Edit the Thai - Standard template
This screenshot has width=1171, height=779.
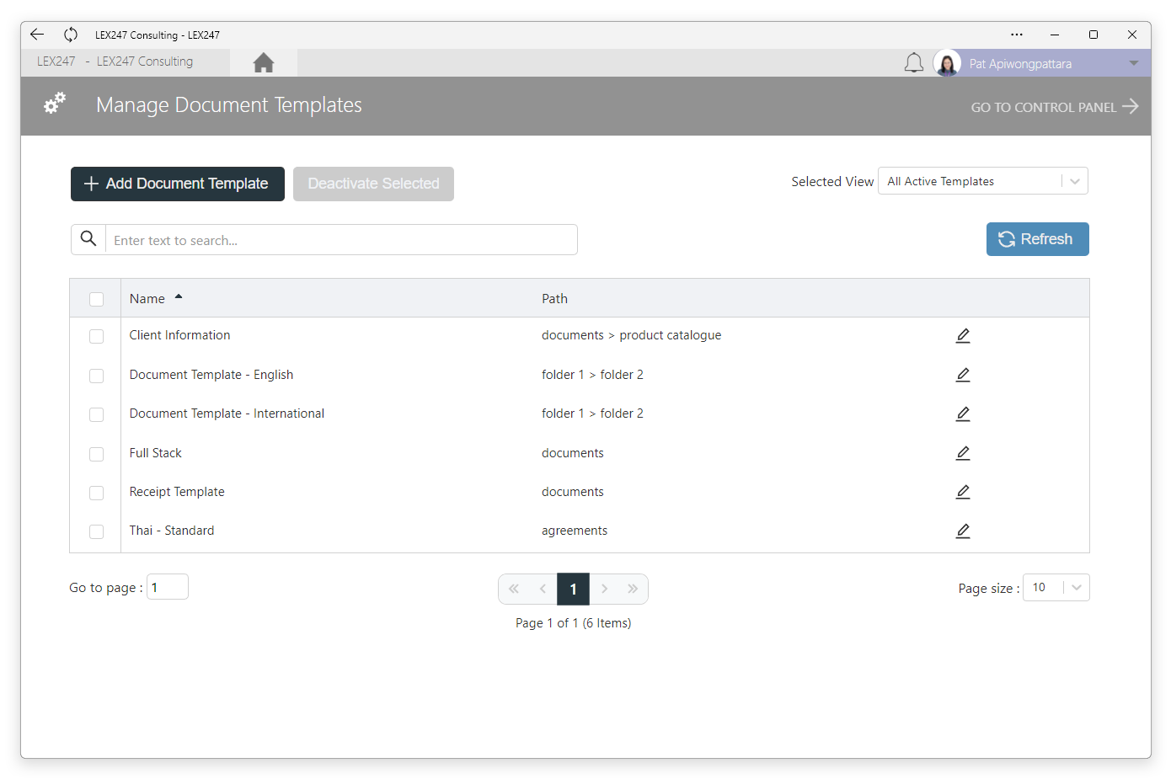point(963,531)
